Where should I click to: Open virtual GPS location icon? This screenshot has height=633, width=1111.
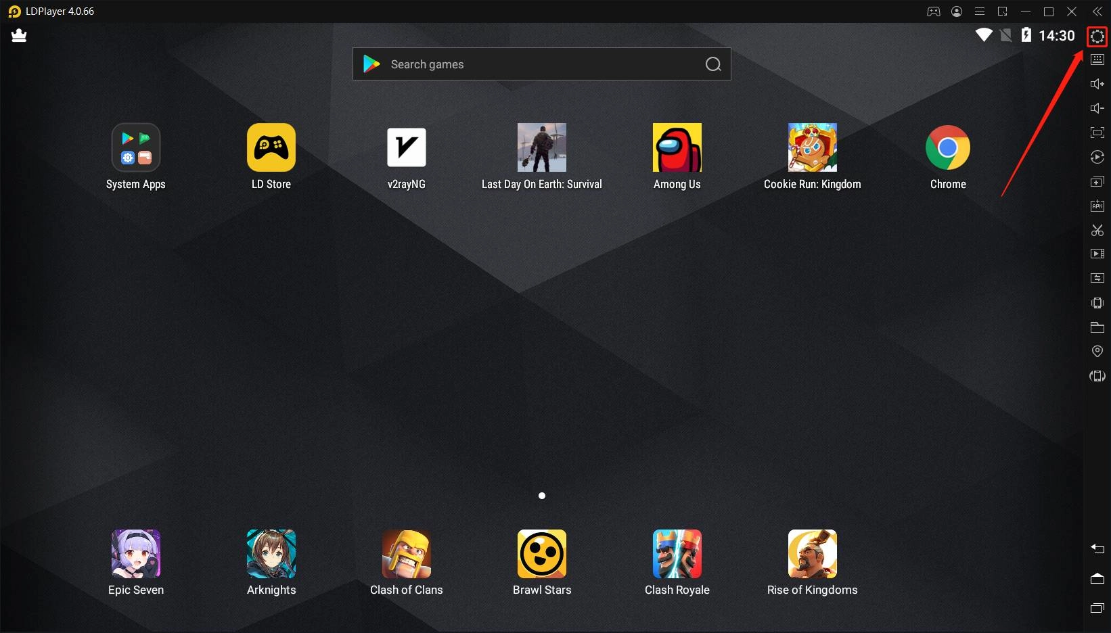(1097, 352)
